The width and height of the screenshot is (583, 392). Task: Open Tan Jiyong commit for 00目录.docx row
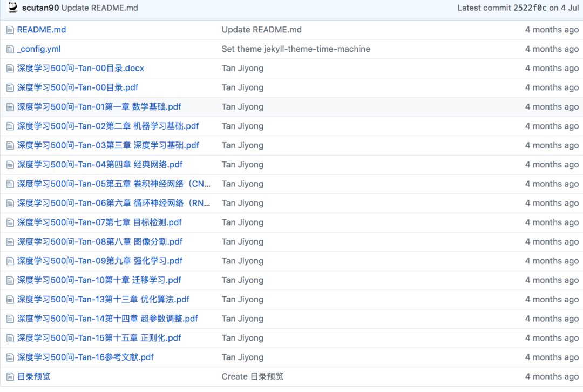pyautogui.click(x=242, y=69)
